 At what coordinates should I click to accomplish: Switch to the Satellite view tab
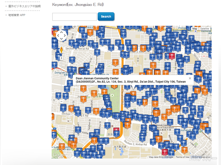205,29
